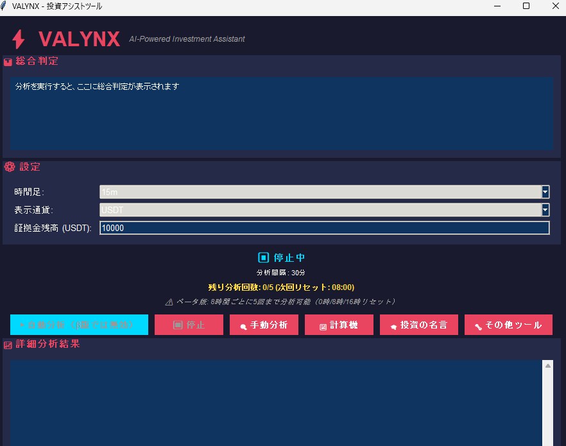566x446 pixels.
Task: Click the 停止 stop button
Action: tap(189, 325)
